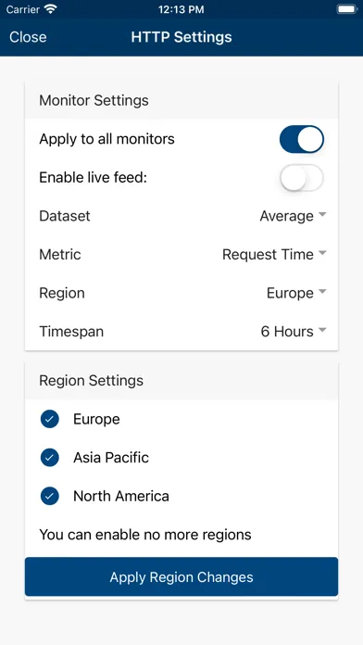Uncheck the Asia Pacific region

point(50,458)
